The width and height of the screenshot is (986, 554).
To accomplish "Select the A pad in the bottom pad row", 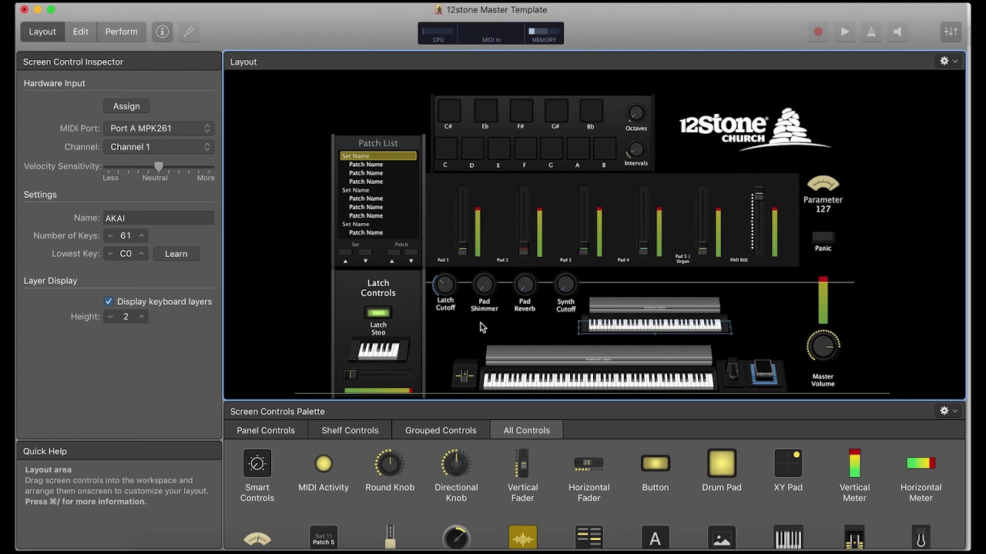I will point(578,148).
